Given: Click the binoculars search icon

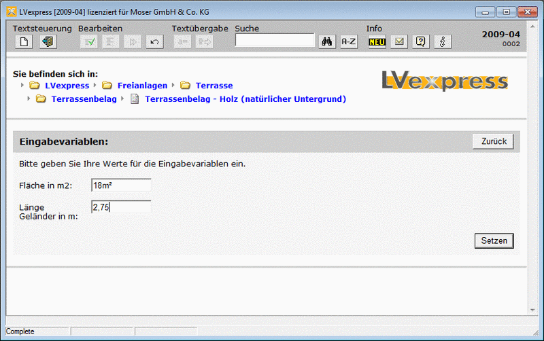Looking at the screenshot, I should (327, 42).
